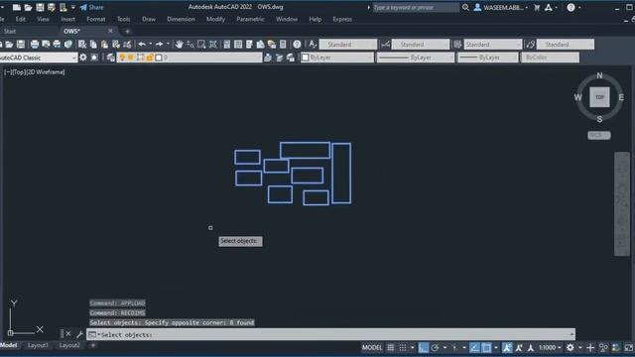Open the Edit menu

click(20, 19)
